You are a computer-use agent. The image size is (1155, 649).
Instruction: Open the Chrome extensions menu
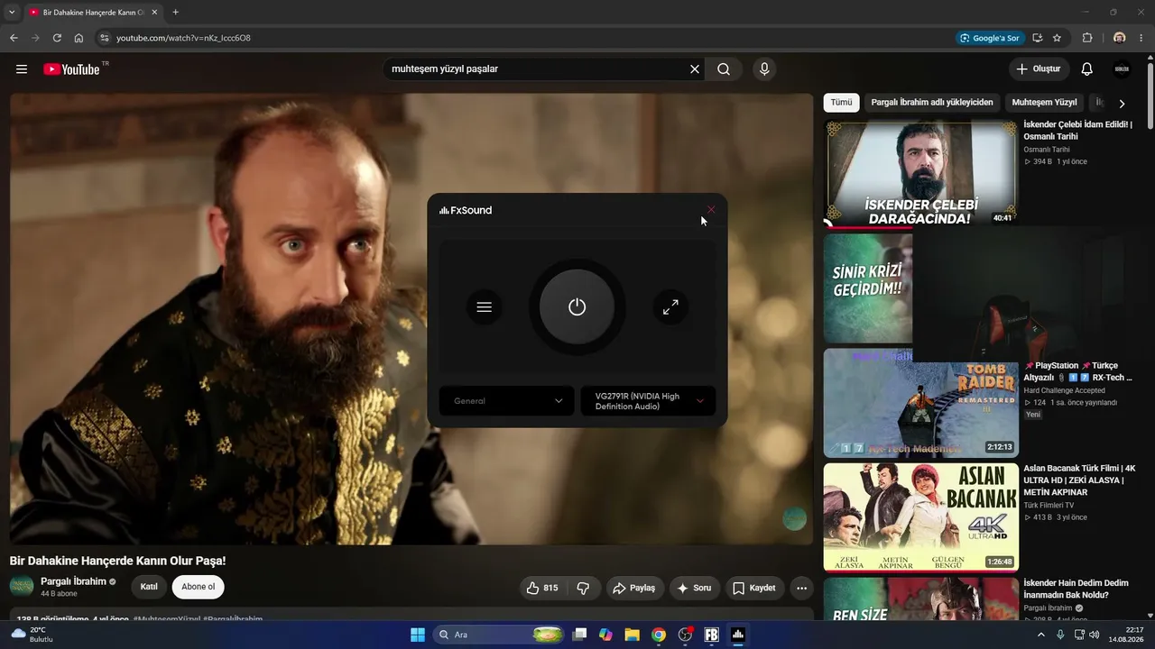pyautogui.click(x=1087, y=38)
